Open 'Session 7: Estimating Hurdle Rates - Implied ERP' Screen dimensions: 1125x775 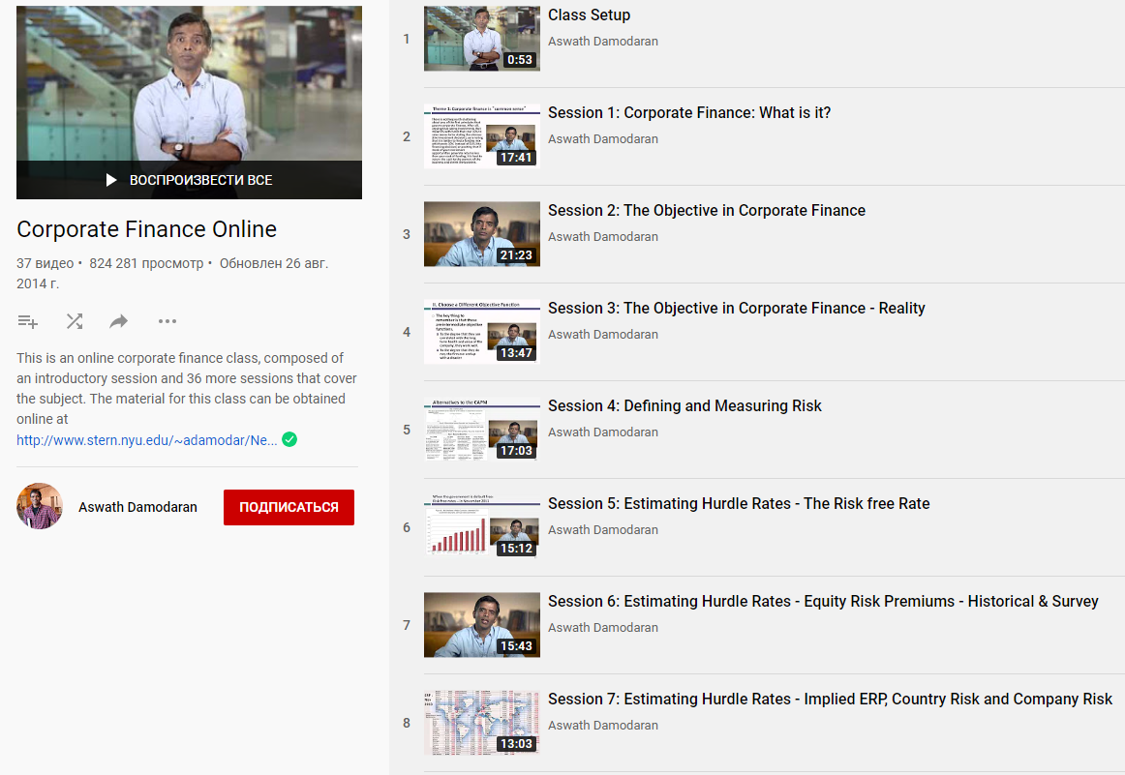tap(830, 699)
